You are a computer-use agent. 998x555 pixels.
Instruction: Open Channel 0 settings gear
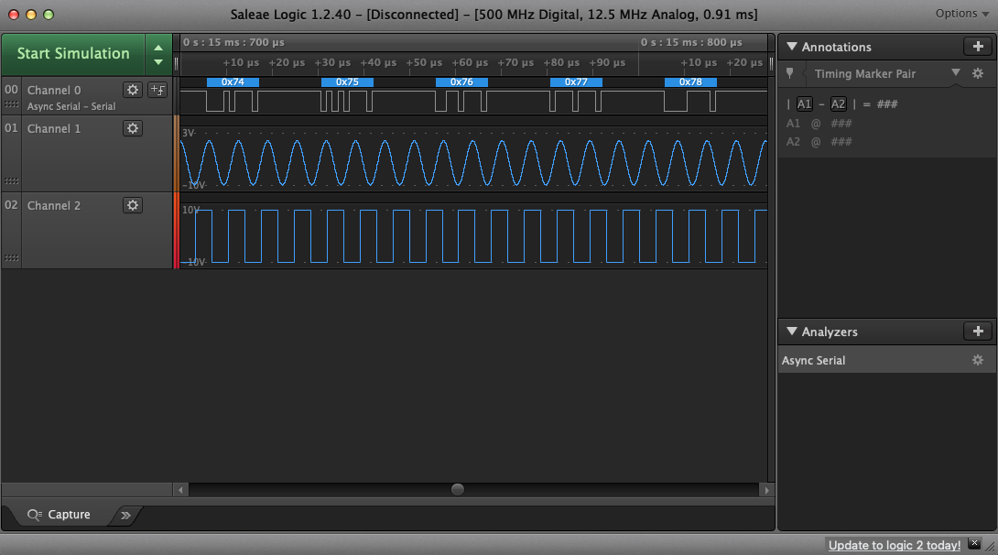click(133, 89)
